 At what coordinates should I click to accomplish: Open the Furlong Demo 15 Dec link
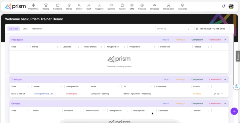43,94
